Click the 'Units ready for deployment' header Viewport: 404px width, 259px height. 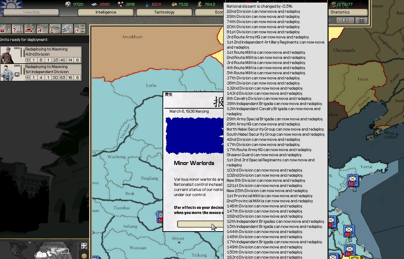[24, 40]
